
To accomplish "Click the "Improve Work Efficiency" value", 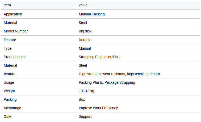I will point(98,108).
